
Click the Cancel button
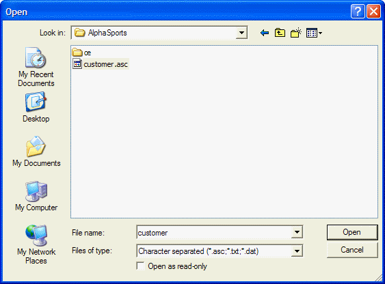(x=352, y=250)
